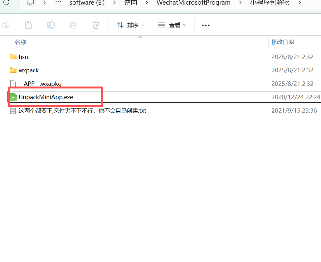Click the refresh icon in address bar
This screenshot has width=321, height=262.
(6, 2)
